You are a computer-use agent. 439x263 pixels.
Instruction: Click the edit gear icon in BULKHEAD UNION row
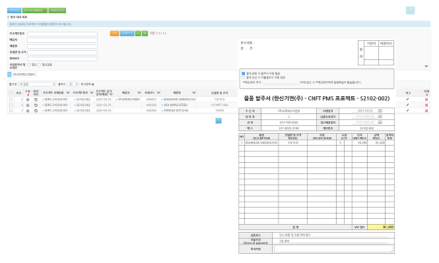coord(28,100)
